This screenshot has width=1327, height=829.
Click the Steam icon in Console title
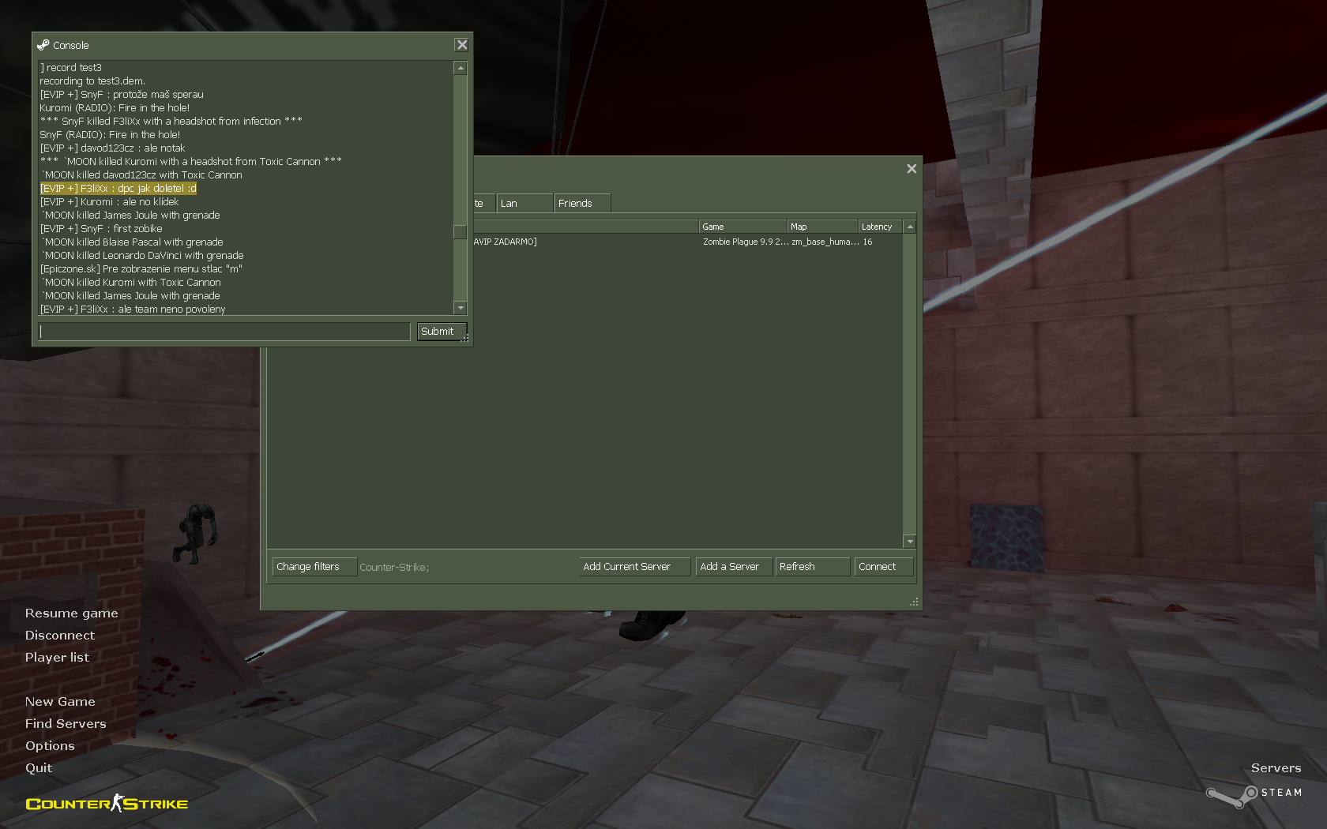click(43, 45)
